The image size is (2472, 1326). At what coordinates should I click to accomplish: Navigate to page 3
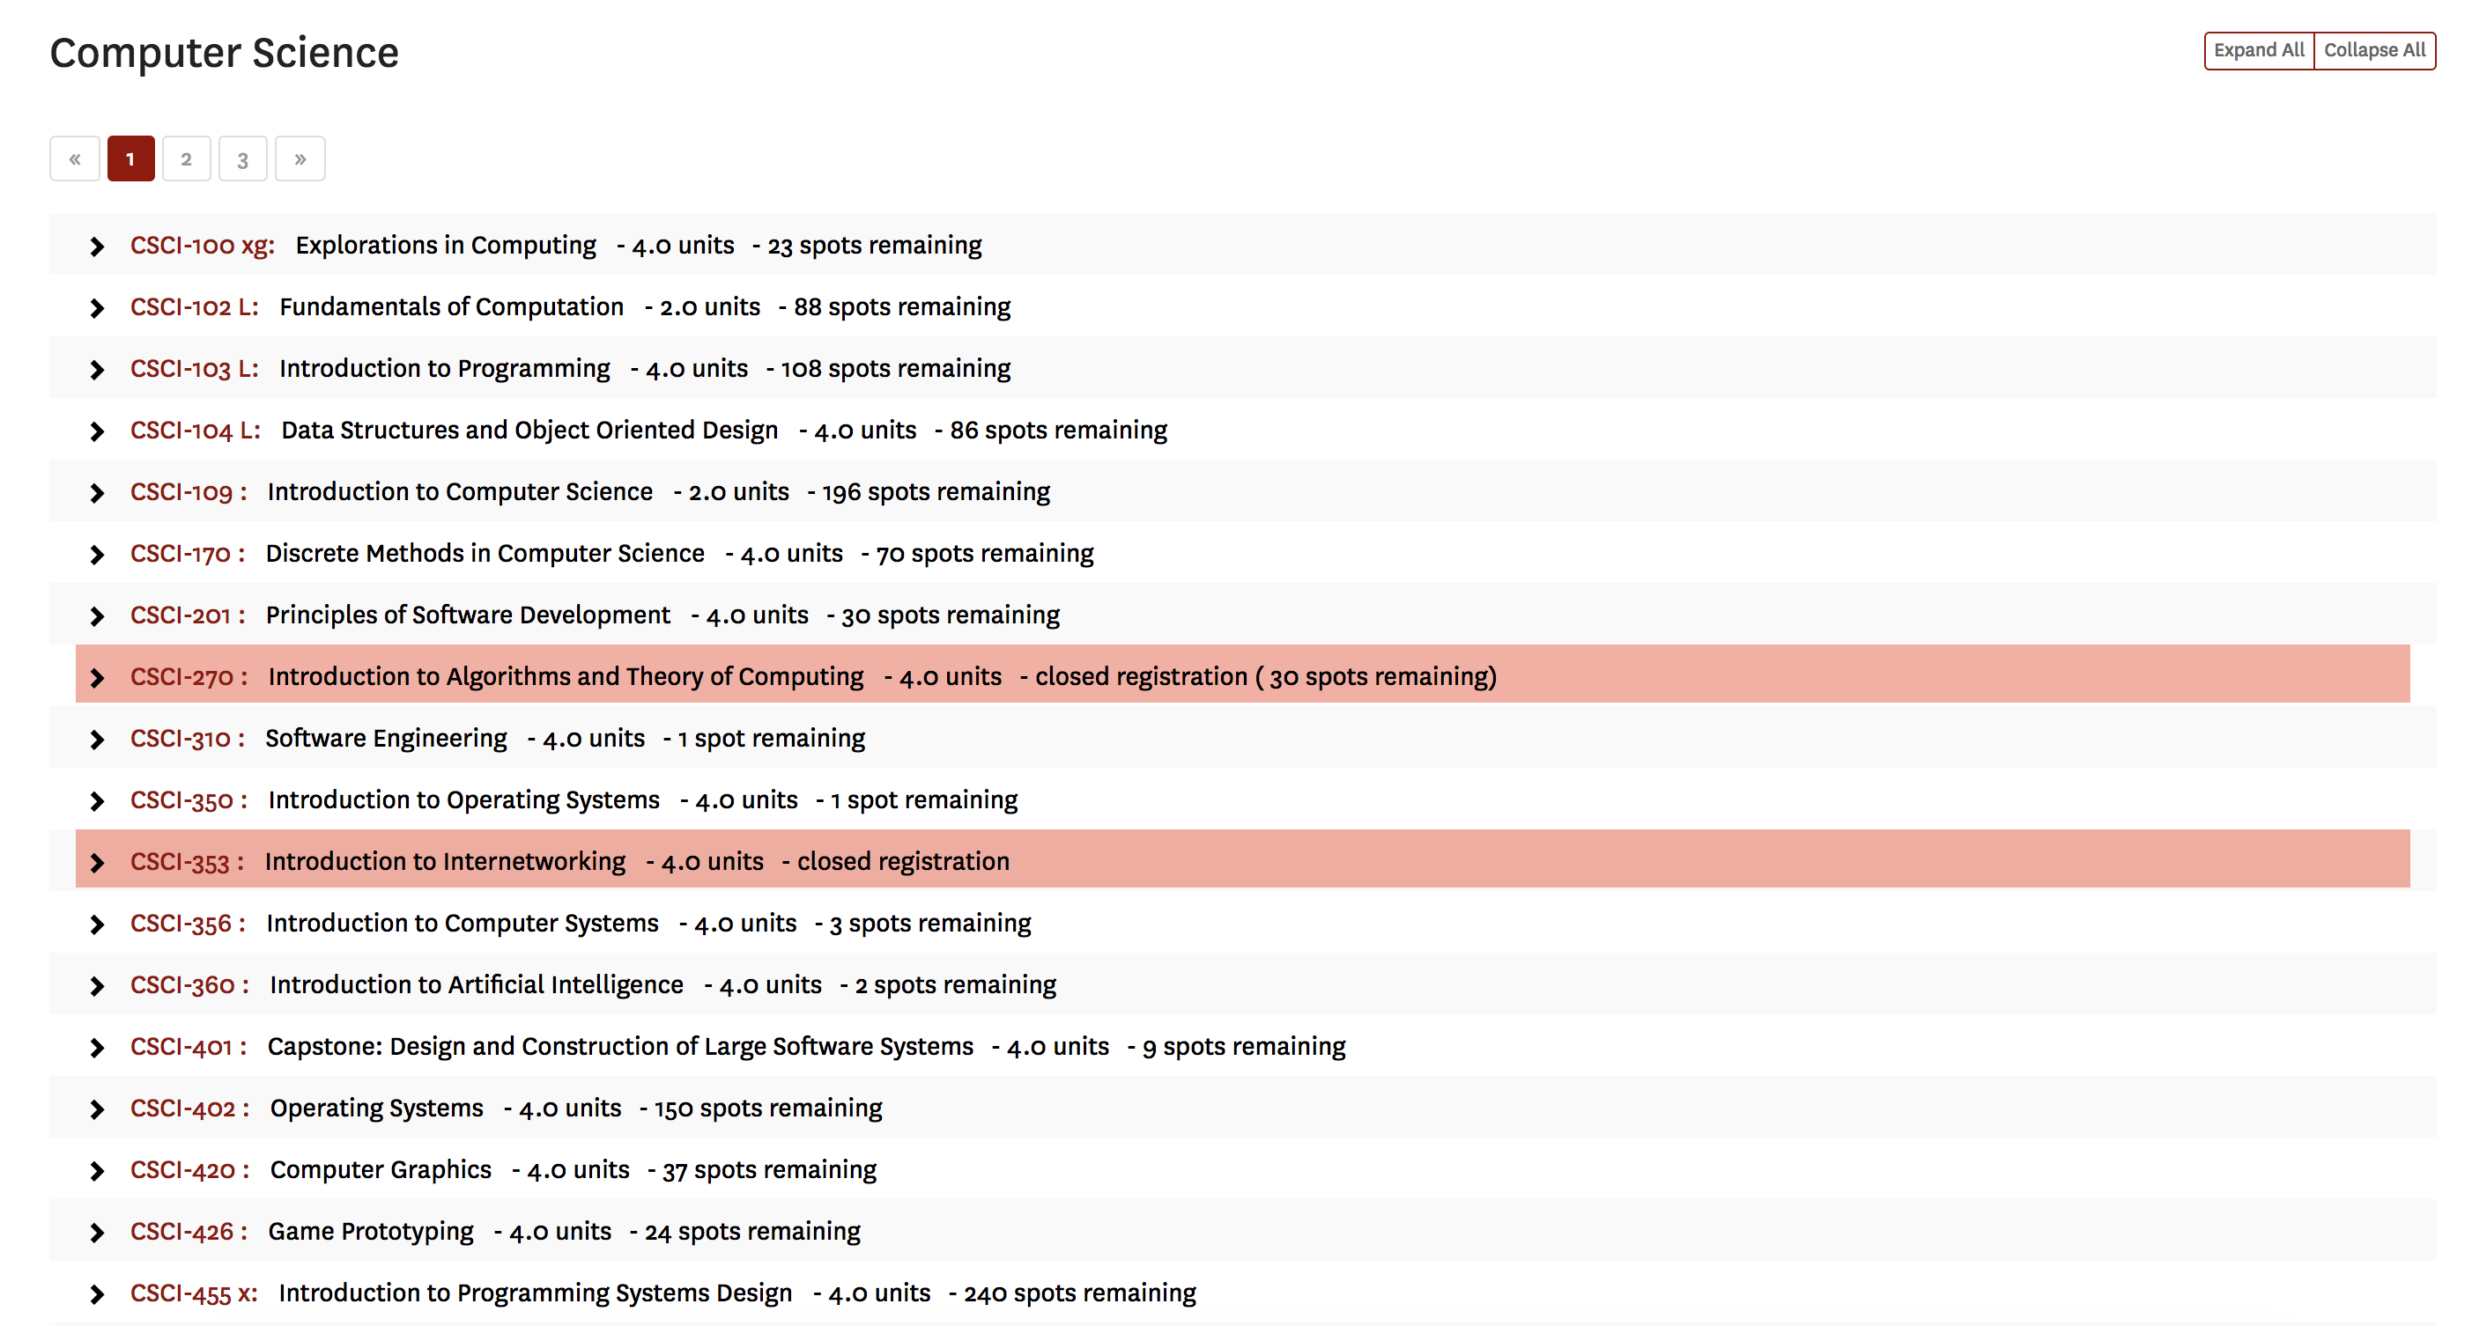[244, 158]
